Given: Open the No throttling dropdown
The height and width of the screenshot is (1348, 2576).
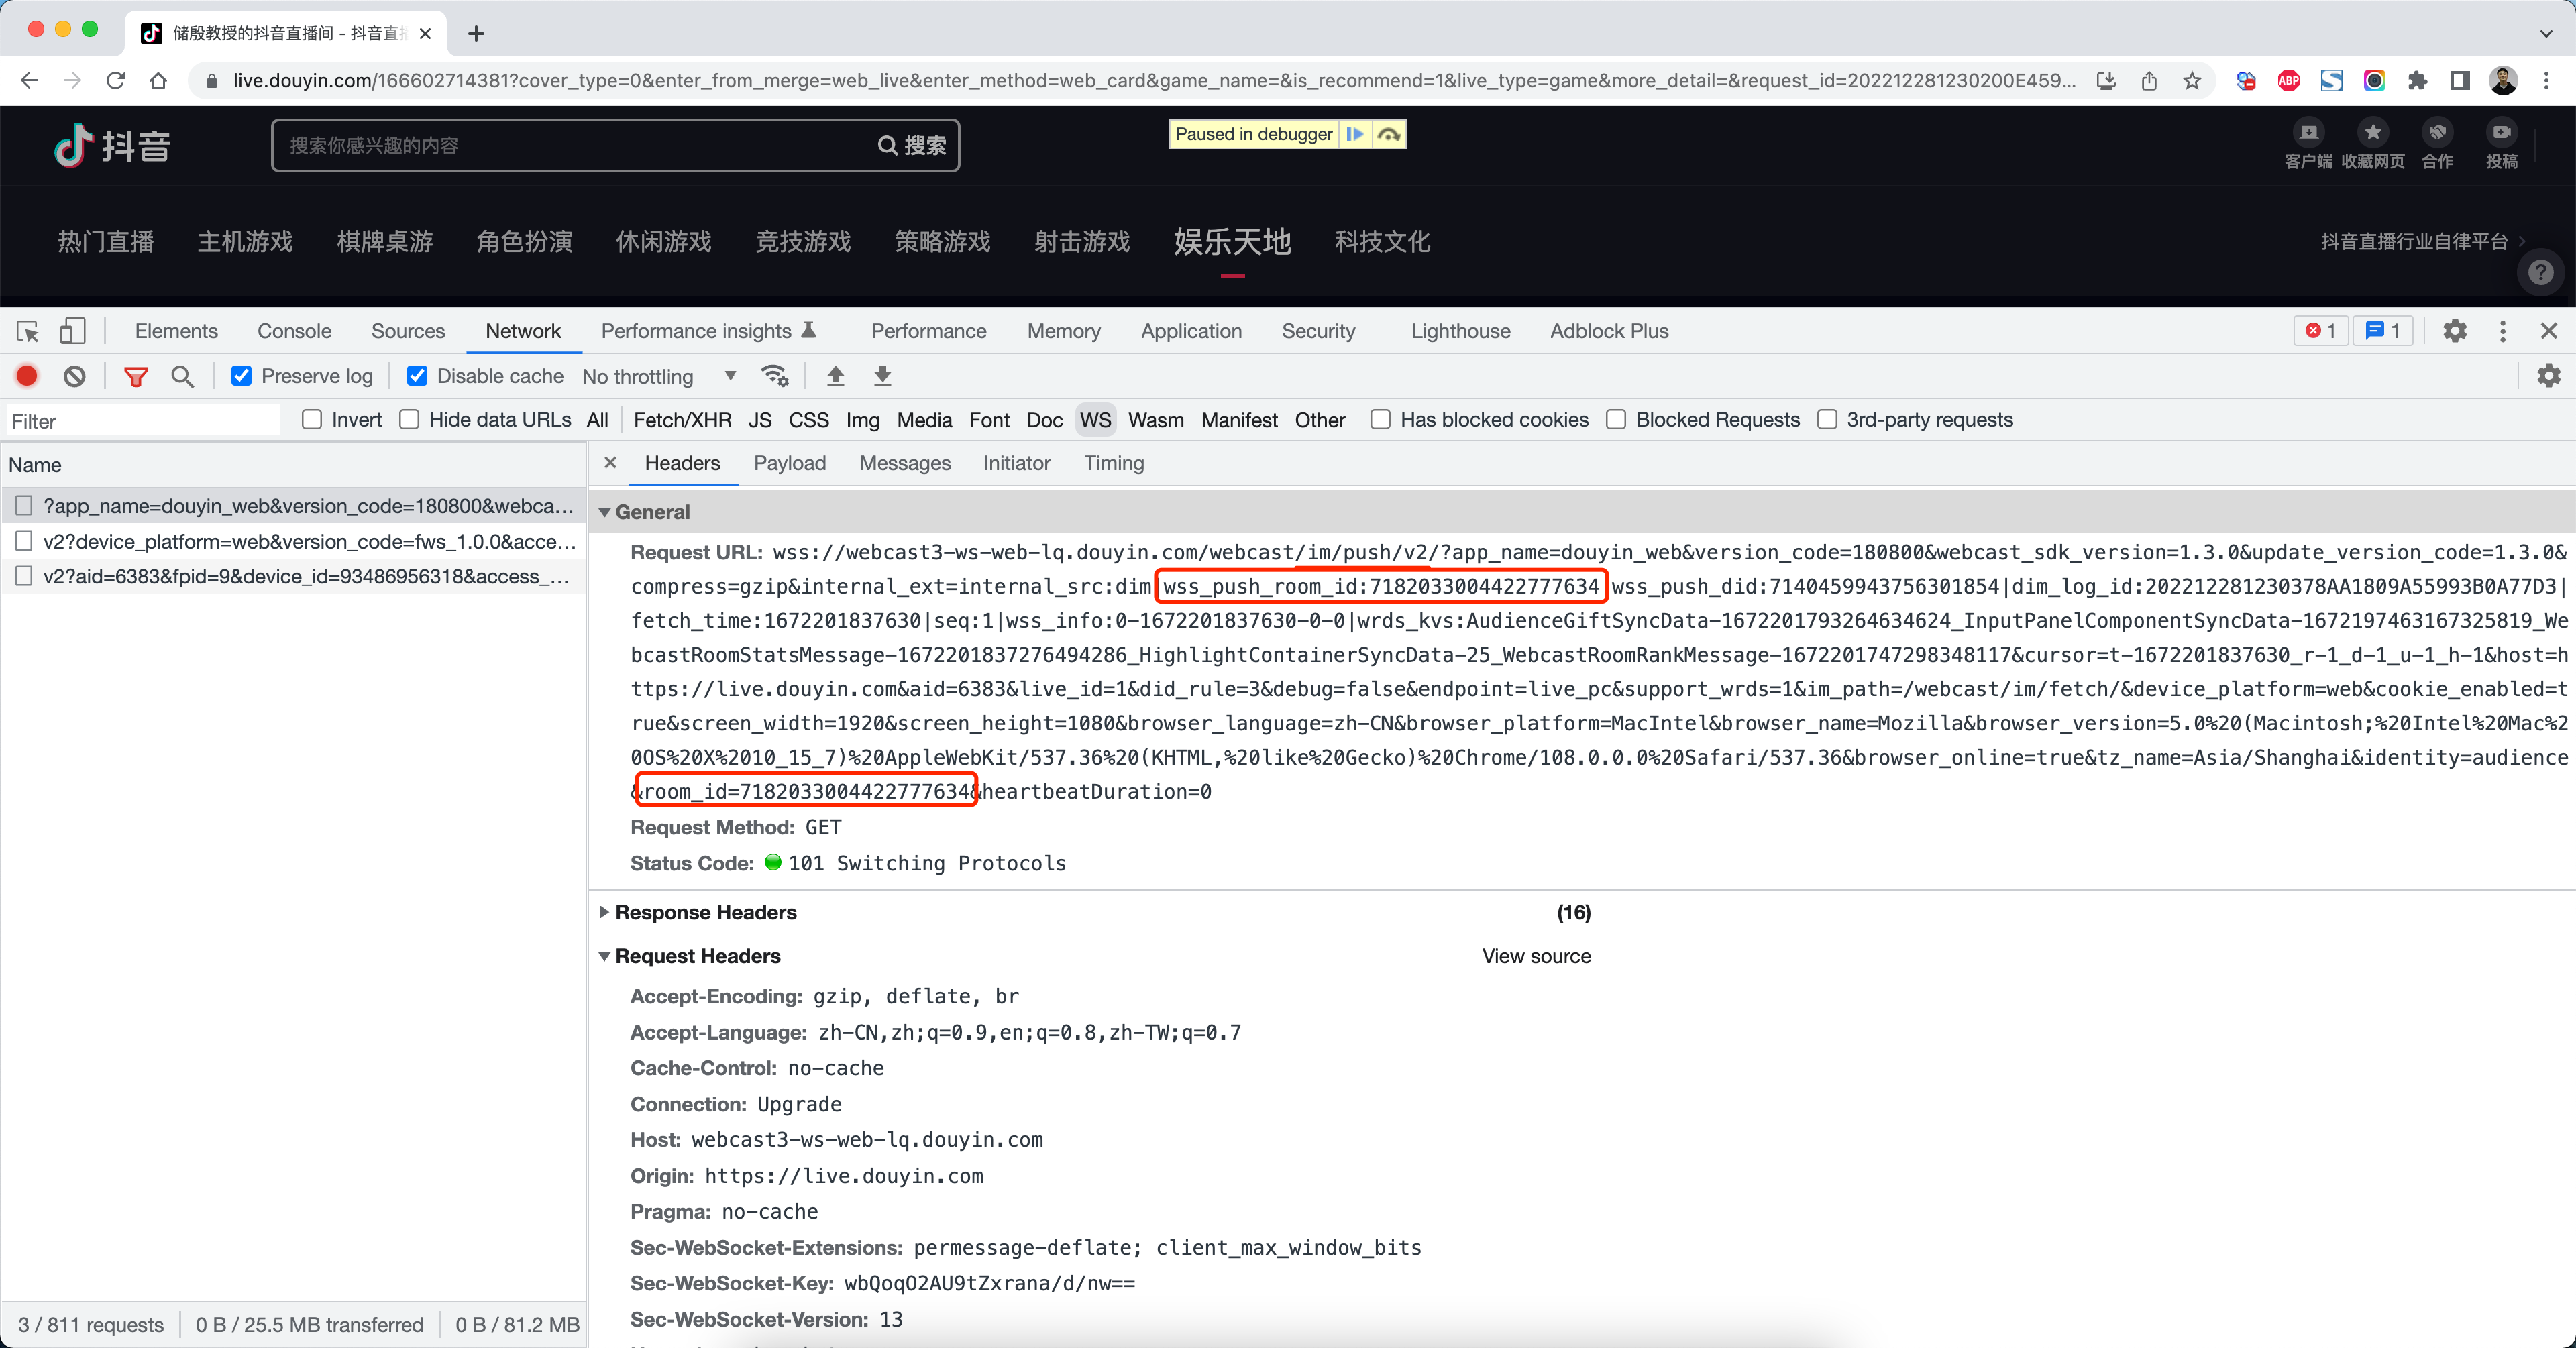Looking at the screenshot, I should tap(660, 376).
